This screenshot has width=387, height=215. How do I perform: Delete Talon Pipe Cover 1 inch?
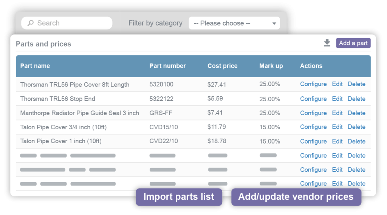pos(356,141)
